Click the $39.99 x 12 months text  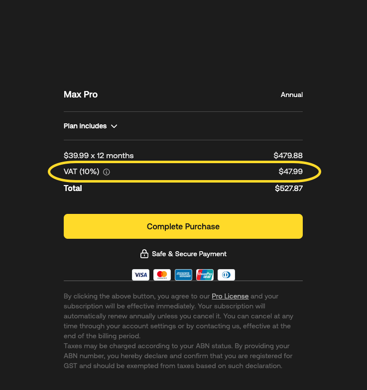(99, 156)
